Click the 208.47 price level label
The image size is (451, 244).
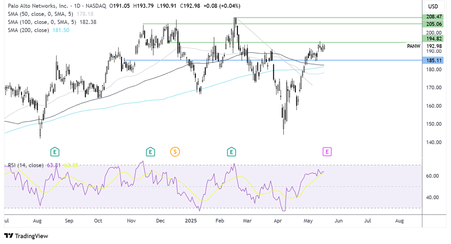[x=433, y=16]
